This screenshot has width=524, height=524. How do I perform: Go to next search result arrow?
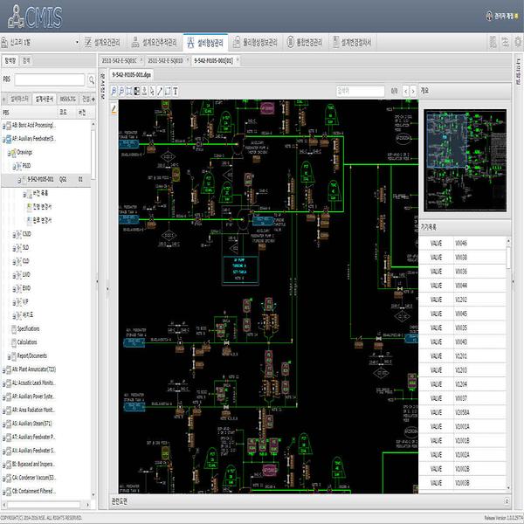(x=413, y=90)
